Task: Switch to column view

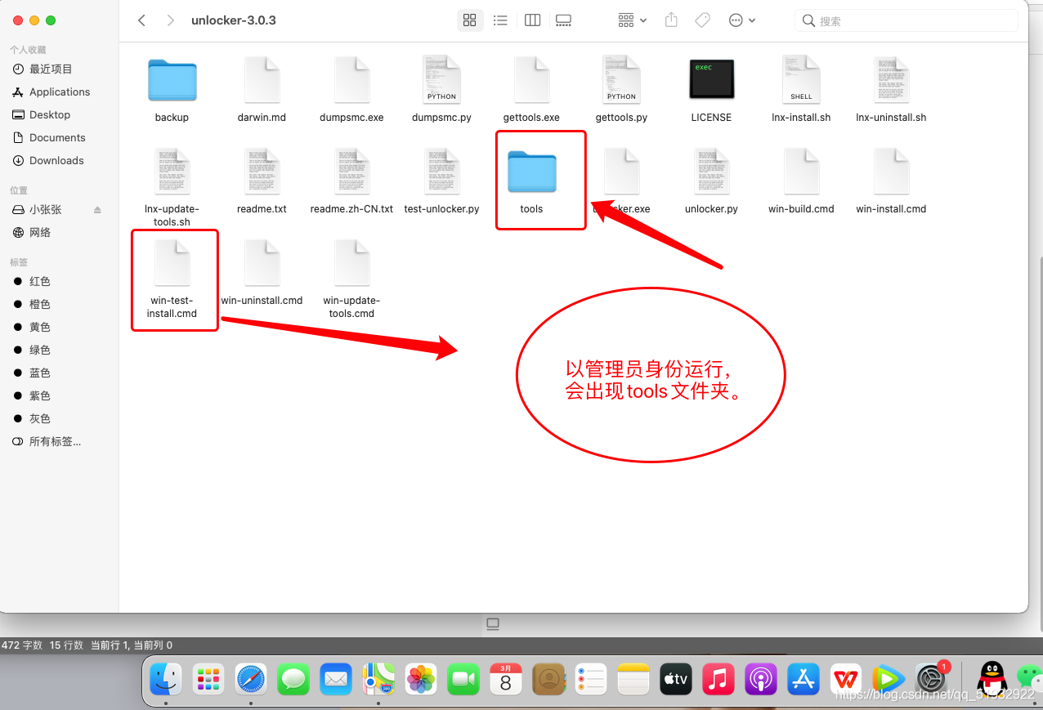Action: [532, 20]
